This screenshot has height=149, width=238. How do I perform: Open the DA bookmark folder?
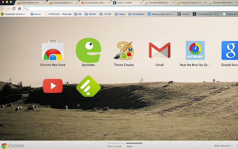pos(78,14)
